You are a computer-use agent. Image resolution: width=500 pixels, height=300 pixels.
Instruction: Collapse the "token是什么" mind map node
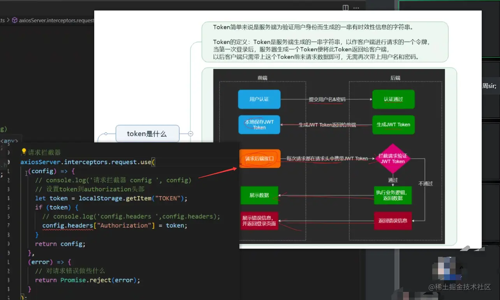(191, 133)
